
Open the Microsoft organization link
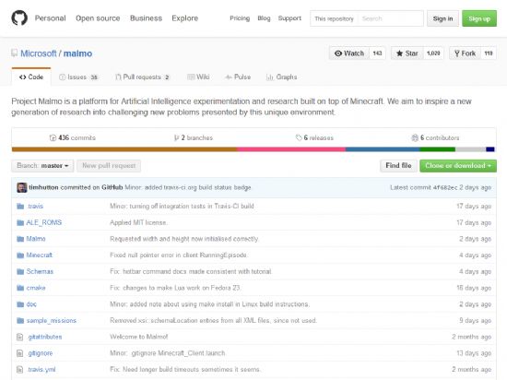click(x=39, y=53)
